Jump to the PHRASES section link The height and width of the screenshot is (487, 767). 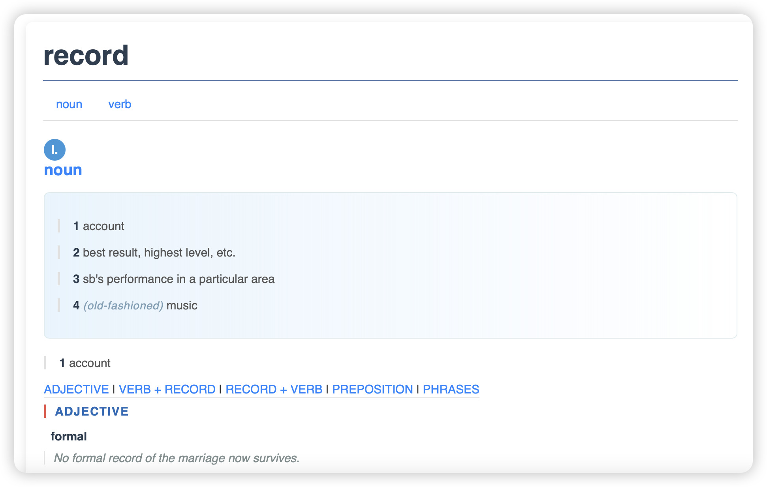pos(451,390)
